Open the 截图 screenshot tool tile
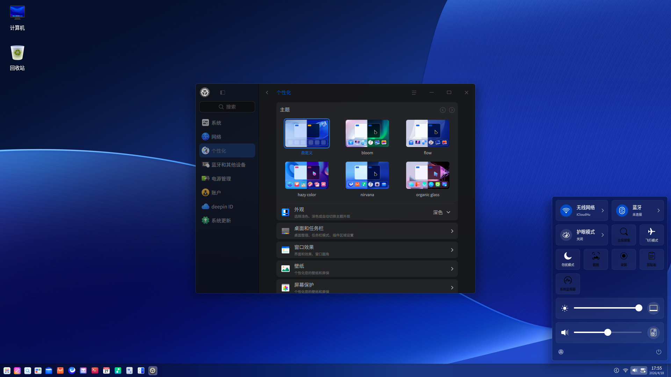 596,259
